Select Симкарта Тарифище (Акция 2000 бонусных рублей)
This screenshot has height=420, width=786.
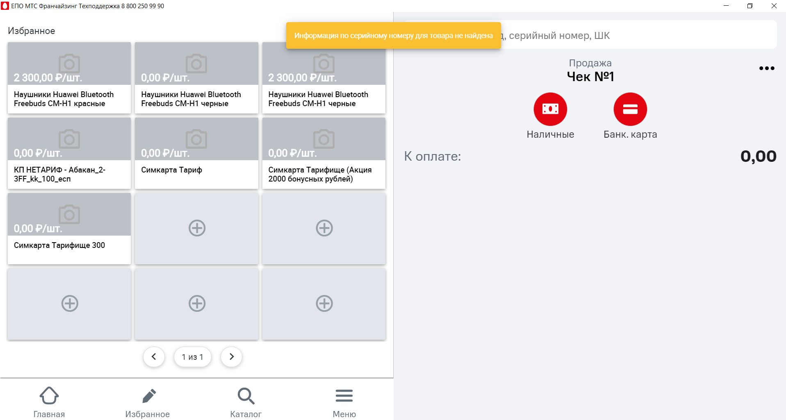[324, 153]
